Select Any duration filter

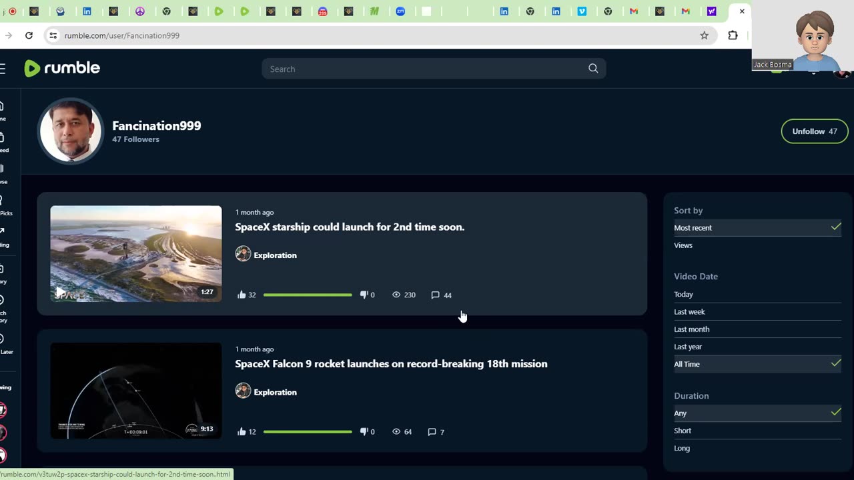point(757,413)
